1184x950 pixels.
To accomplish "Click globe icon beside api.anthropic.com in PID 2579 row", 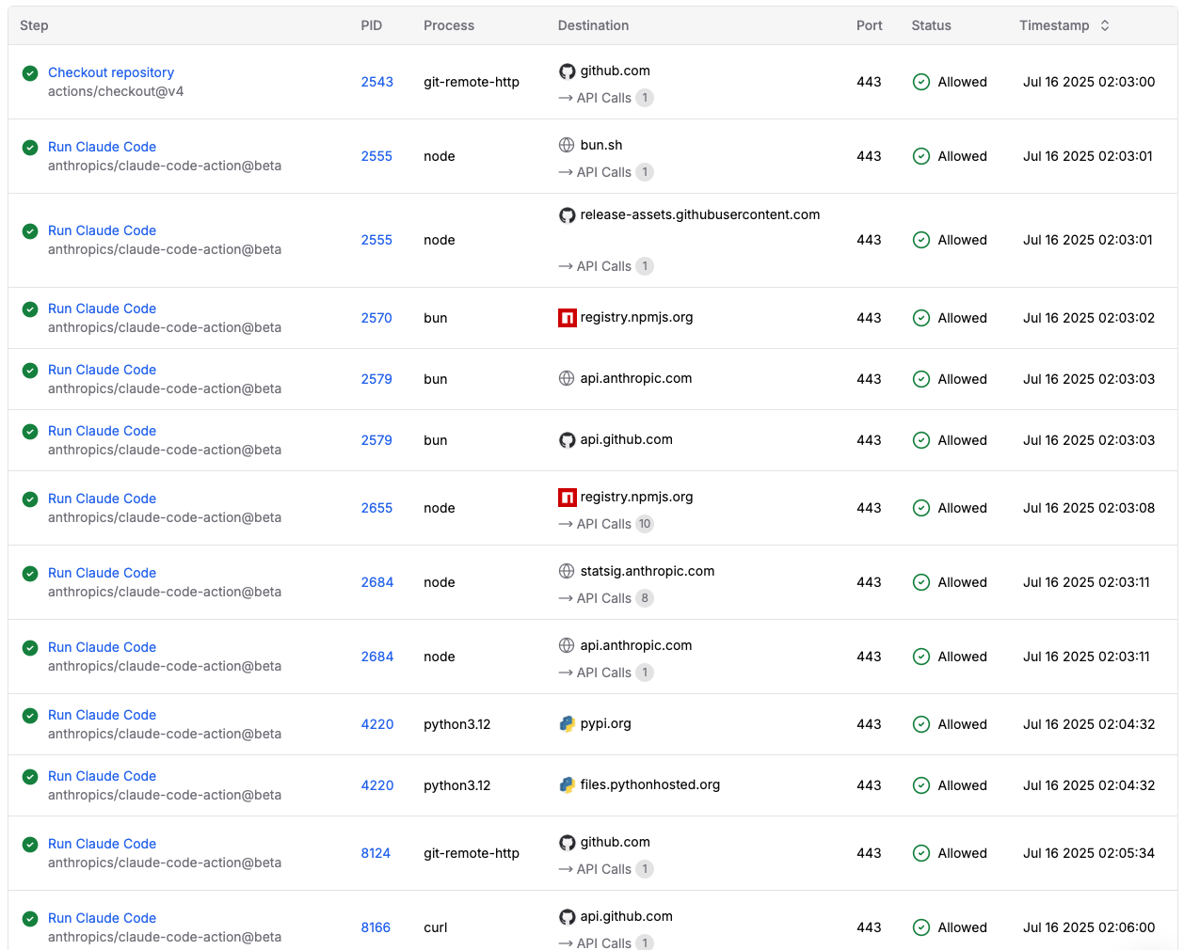I will tap(567, 379).
